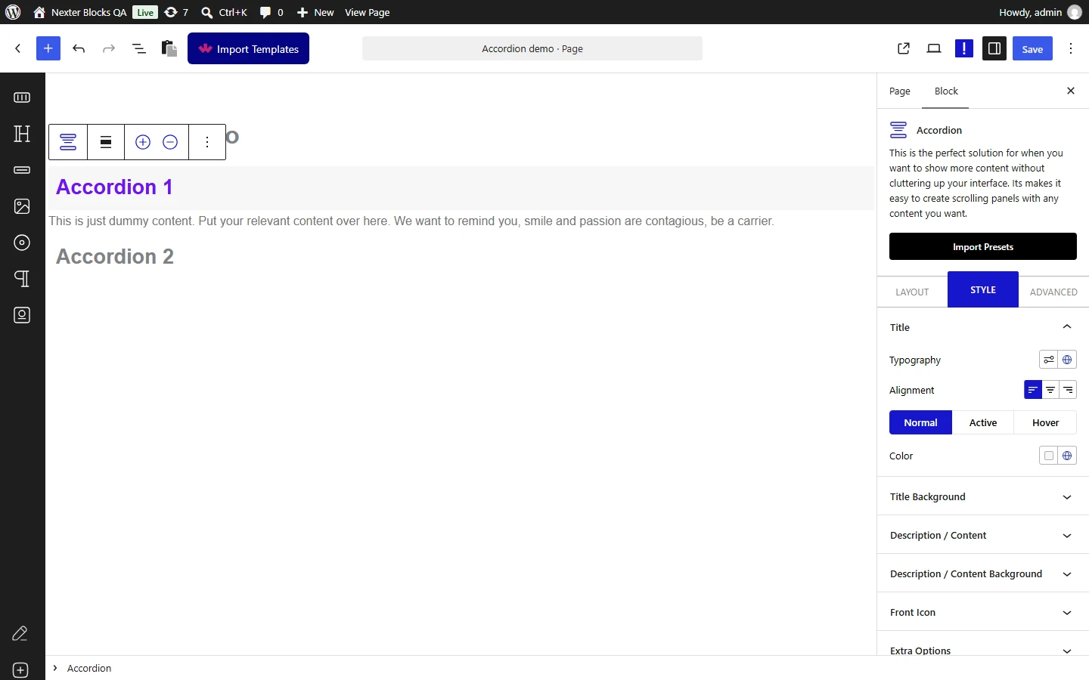
Task: Set title alignment to center
Action: tap(1050, 390)
